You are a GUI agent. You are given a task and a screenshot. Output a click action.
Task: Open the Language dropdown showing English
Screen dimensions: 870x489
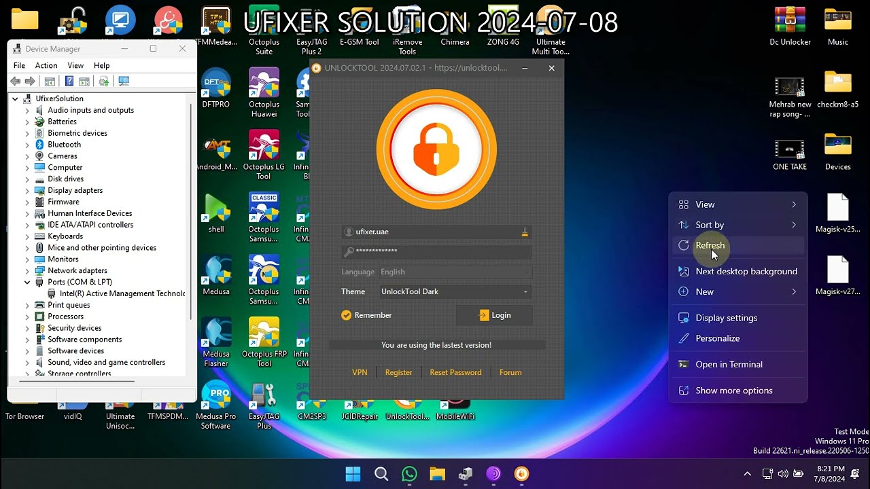(455, 272)
